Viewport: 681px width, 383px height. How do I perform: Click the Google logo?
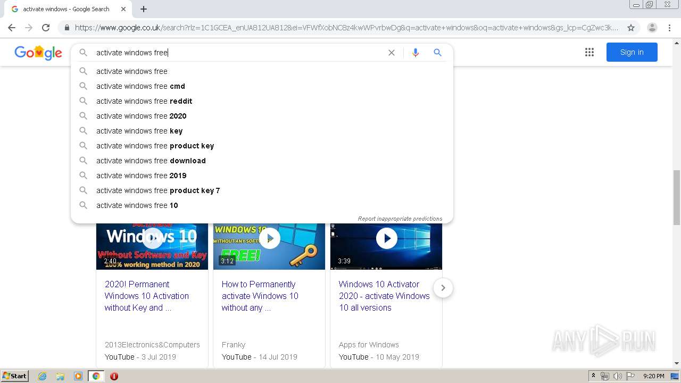point(38,52)
